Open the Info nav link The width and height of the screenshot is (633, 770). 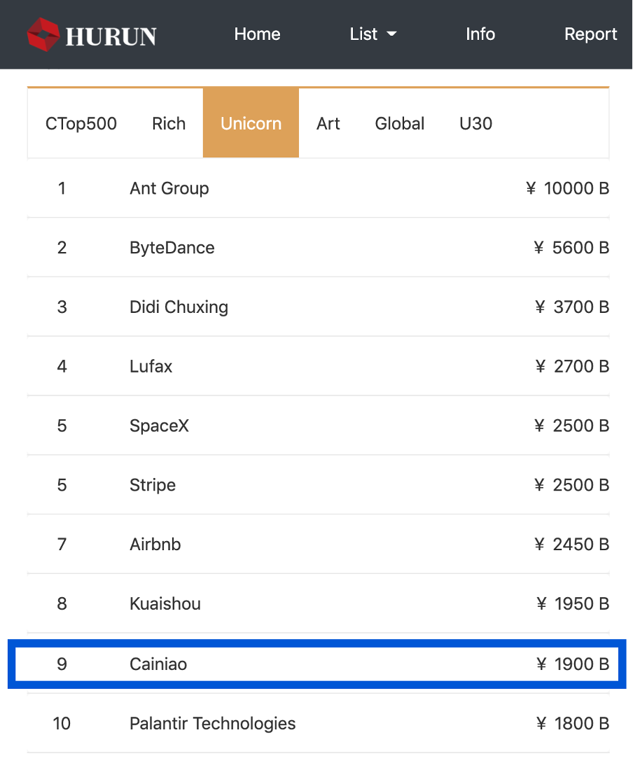pyautogui.click(x=480, y=34)
